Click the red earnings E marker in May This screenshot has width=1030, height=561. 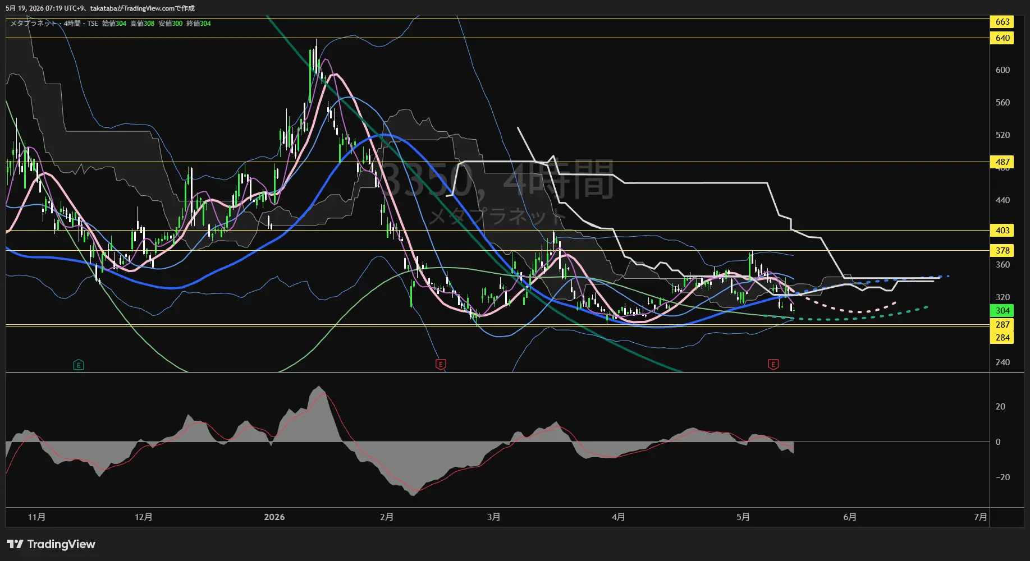coord(773,365)
